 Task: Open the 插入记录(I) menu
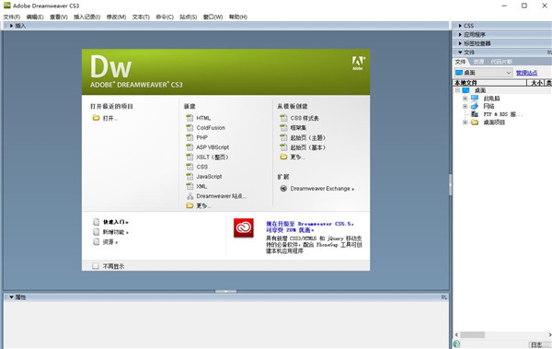(x=87, y=17)
